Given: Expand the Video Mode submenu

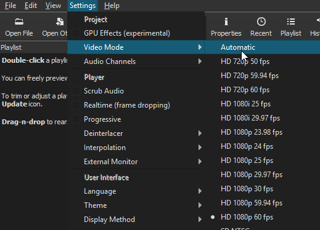Looking at the screenshot, I should pyautogui.click(x=136, y=47).
